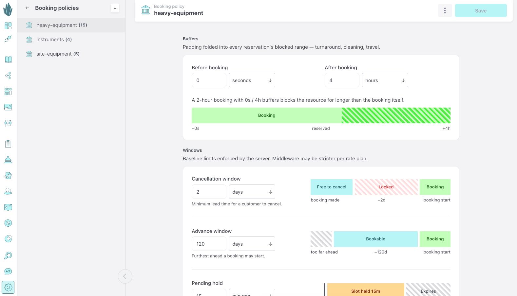517x296 pixels.
Task: Open the settings gear in the sidebar
Action: (8, 287)
